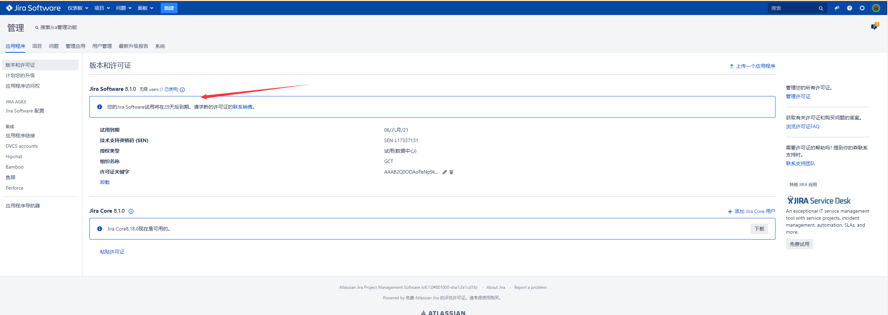Select 应用程序访问权 in the sidebar

pyautogui.click(x=23, y=86)
